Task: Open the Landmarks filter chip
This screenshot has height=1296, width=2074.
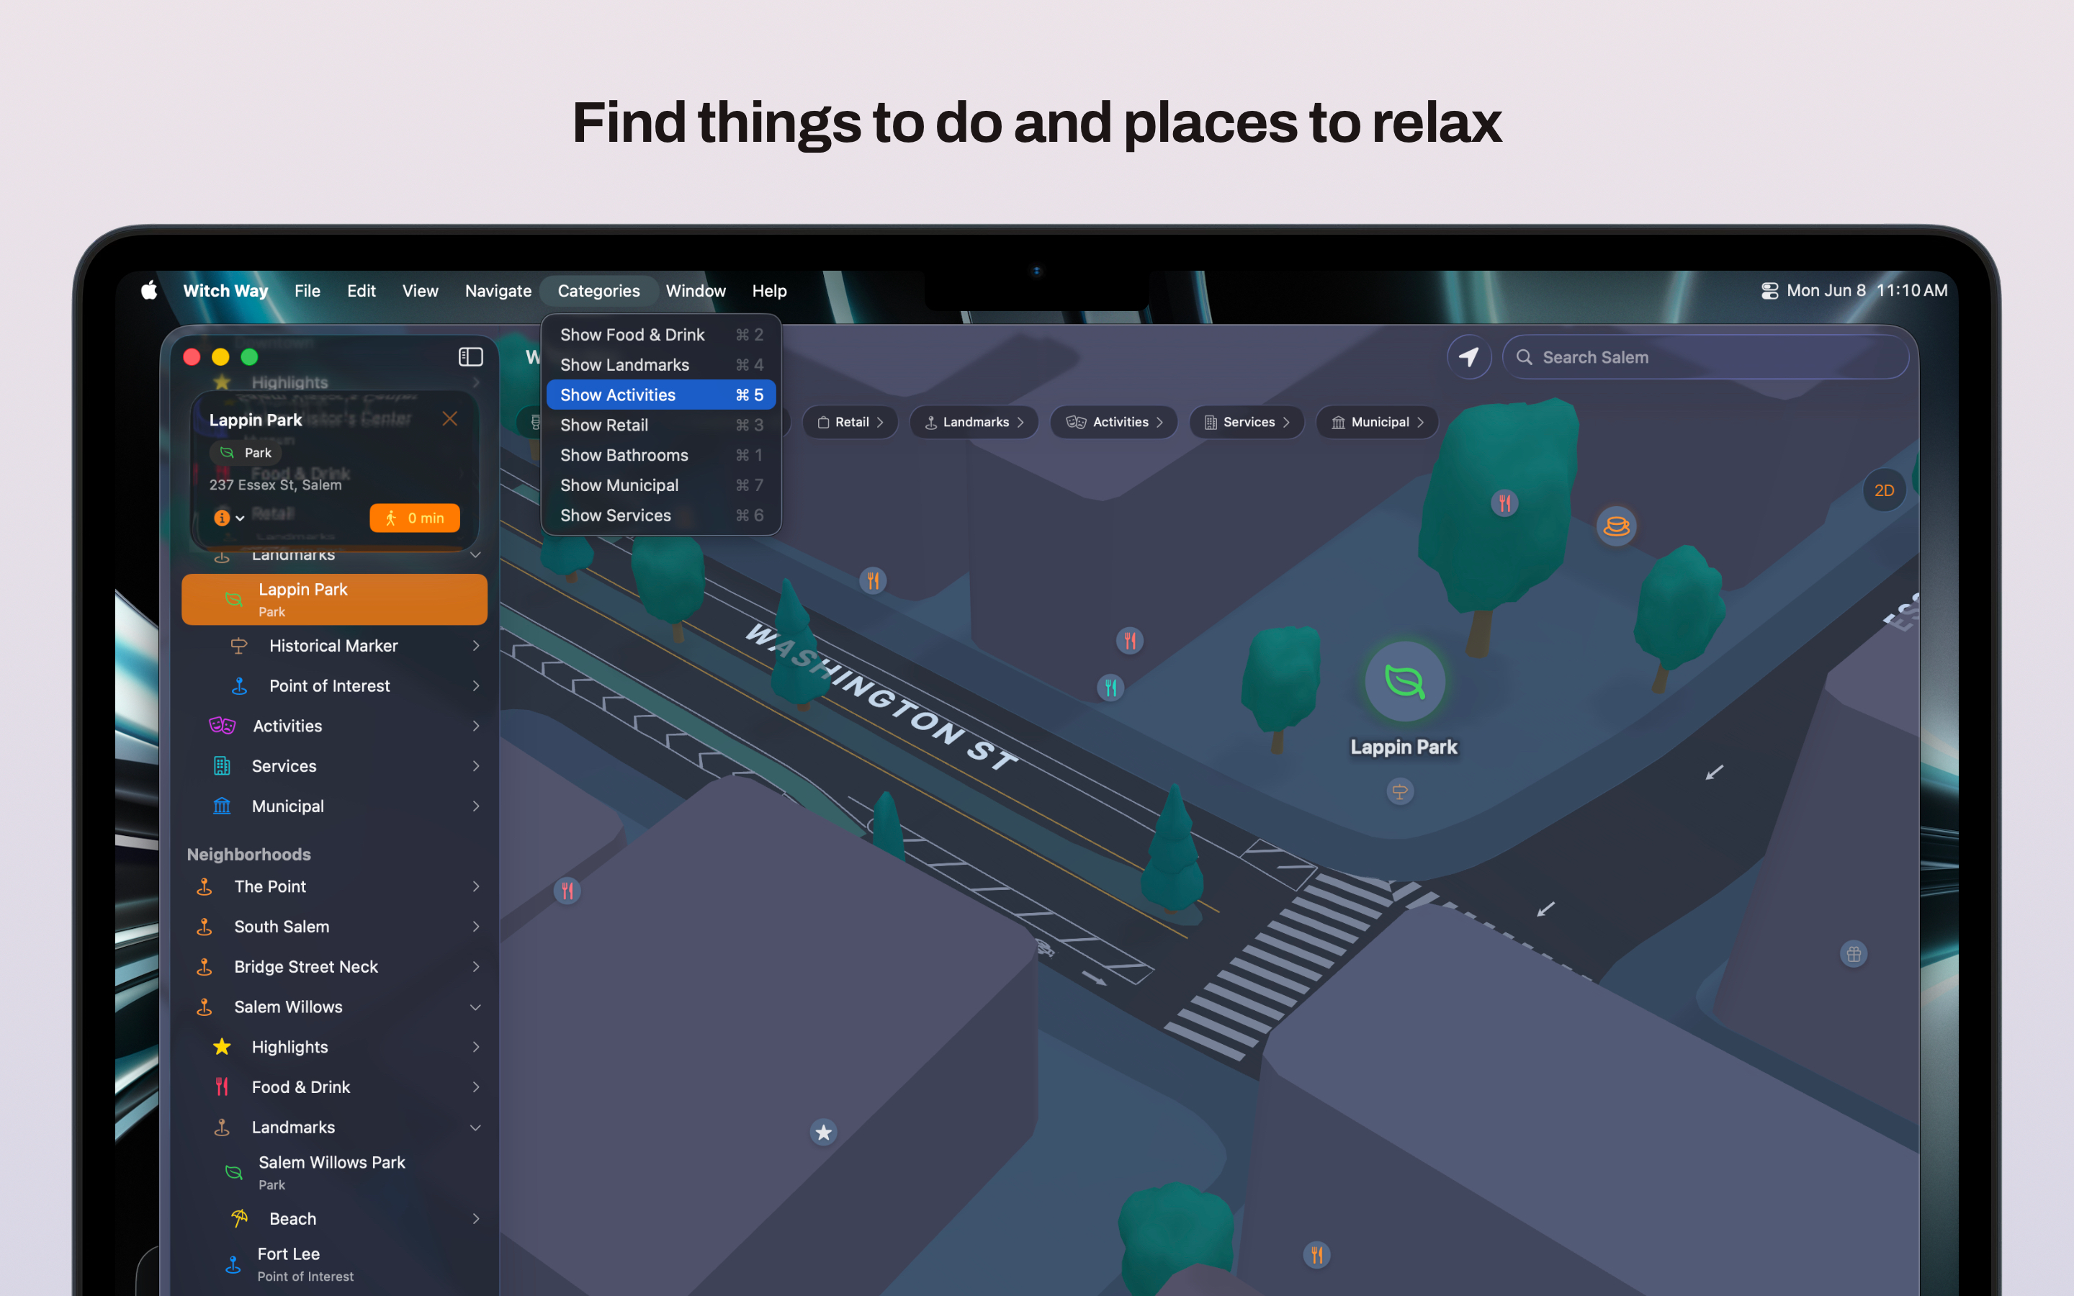Action: point(974,422)
